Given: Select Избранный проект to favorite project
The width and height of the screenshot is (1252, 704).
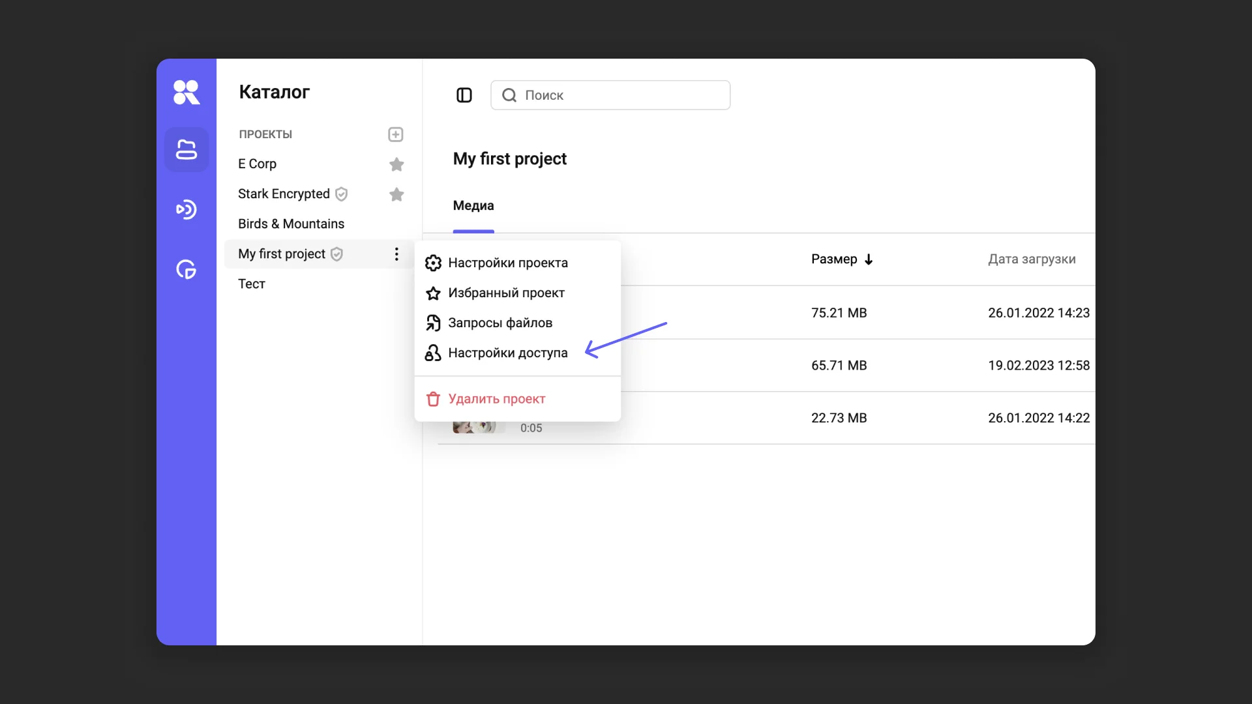Looking at the screenshot, I should pos(506,293).
